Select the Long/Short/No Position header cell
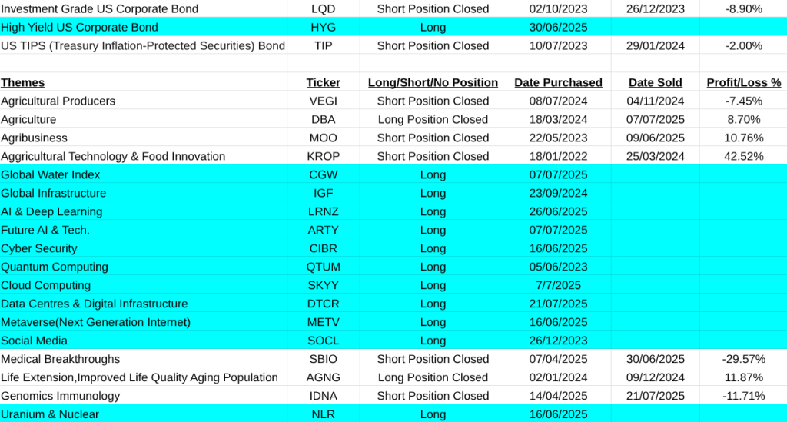787x422 pixels. 433,82
